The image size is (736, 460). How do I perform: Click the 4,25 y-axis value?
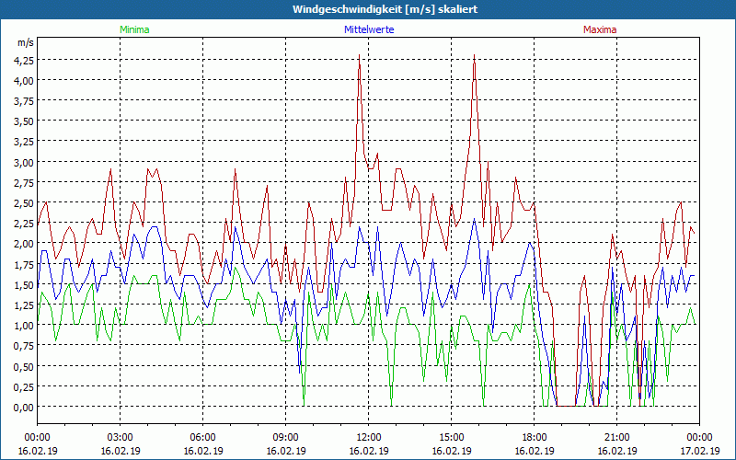coord(24,60)
